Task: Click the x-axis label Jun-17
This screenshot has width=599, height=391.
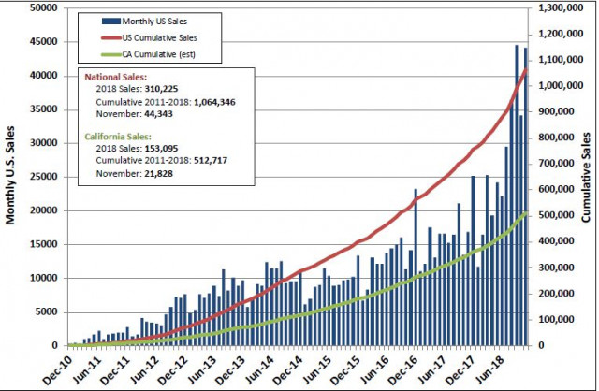Action: click(432, 370)
